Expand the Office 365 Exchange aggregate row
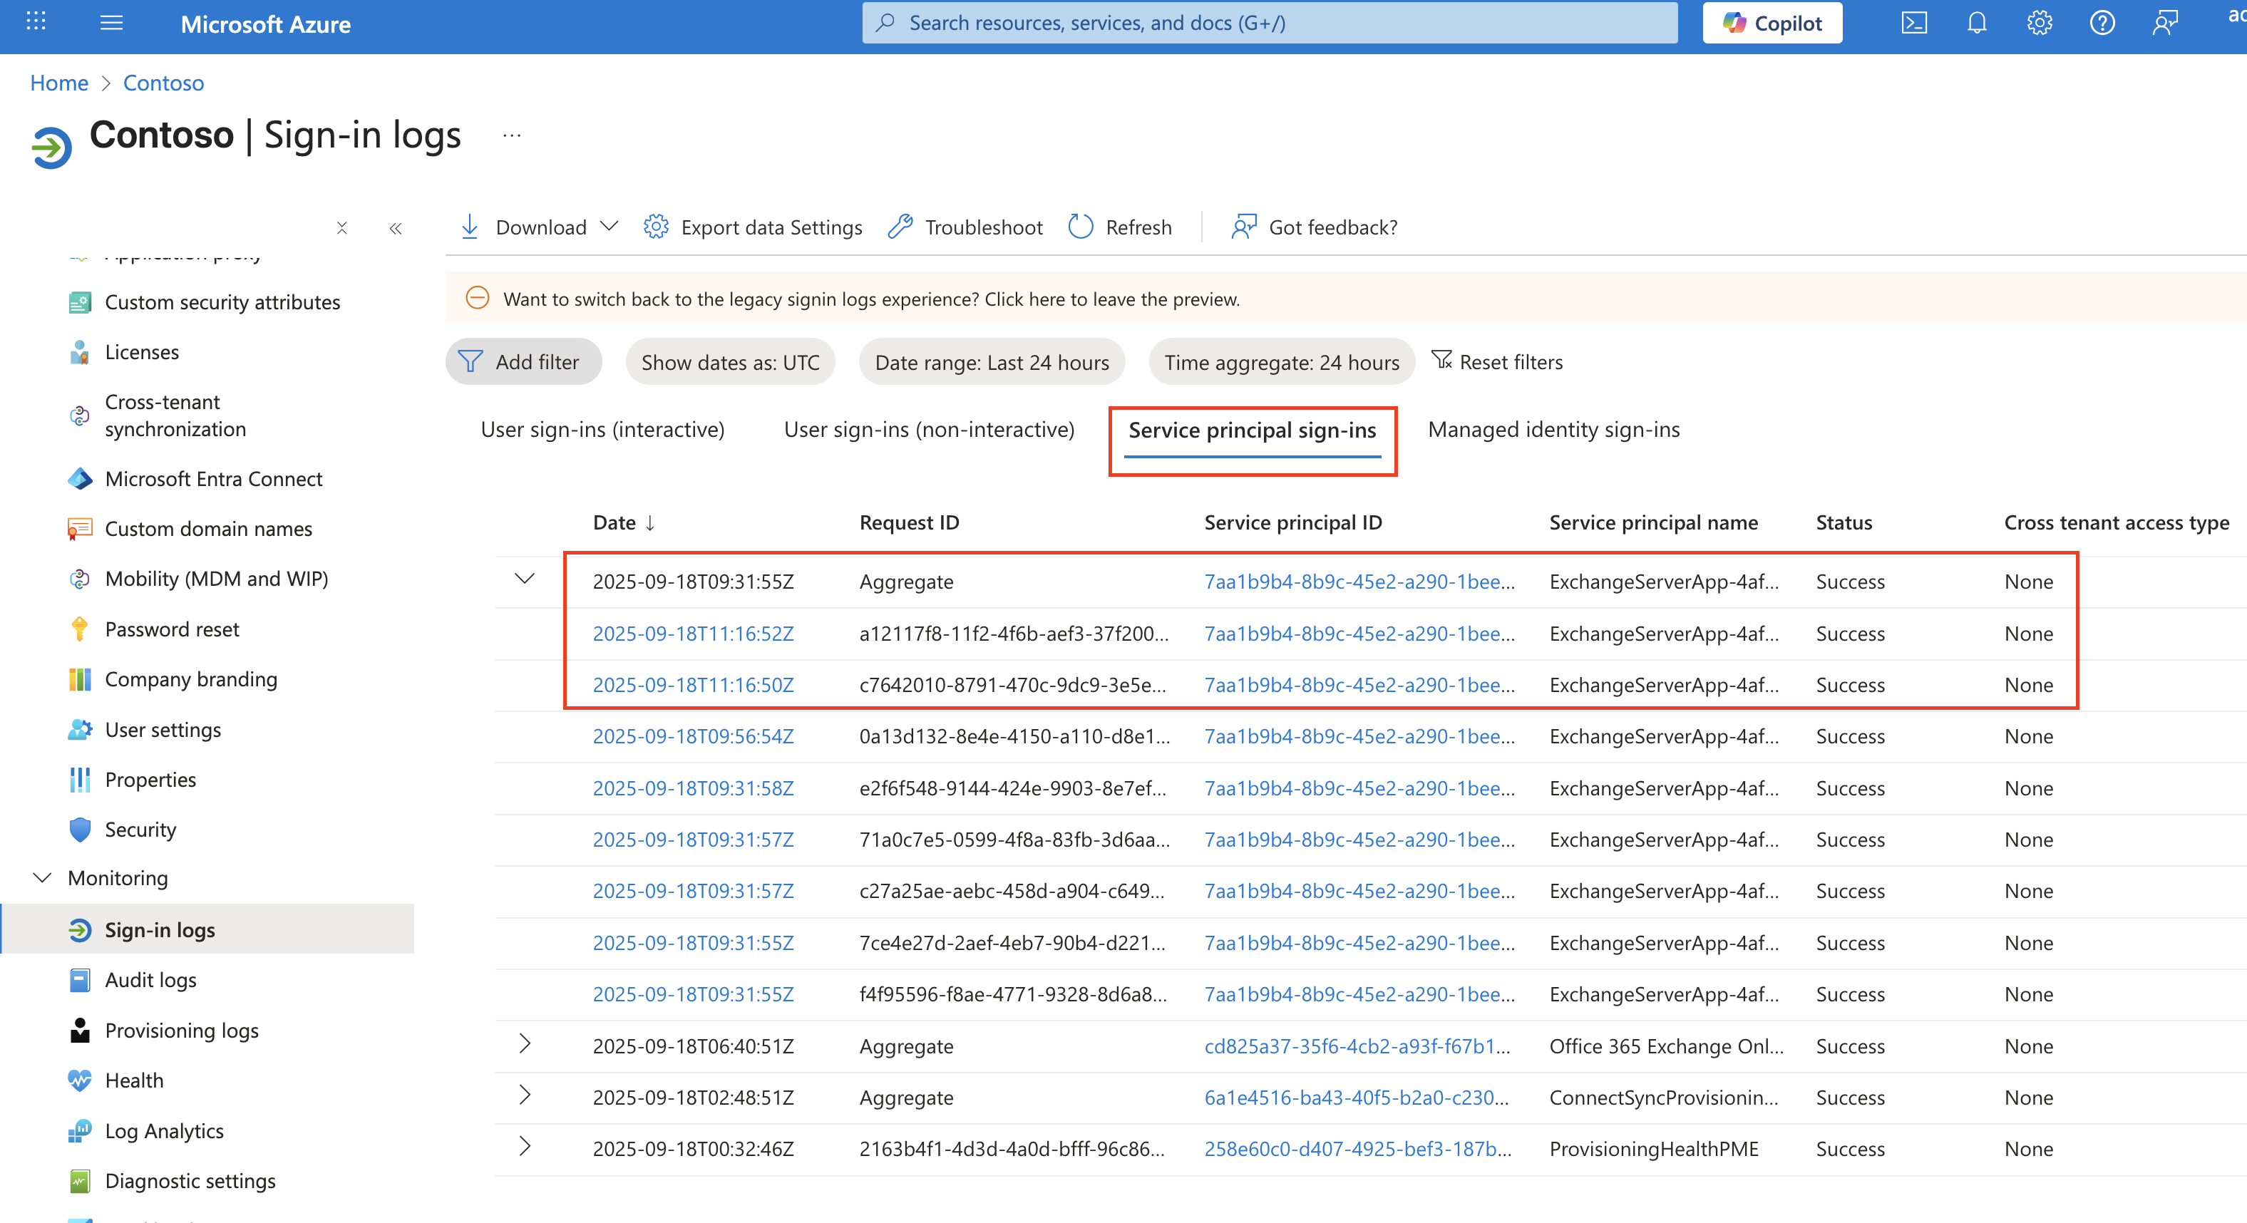Viewport: 2247px width, 1223px height. (x=524, y=1044)
